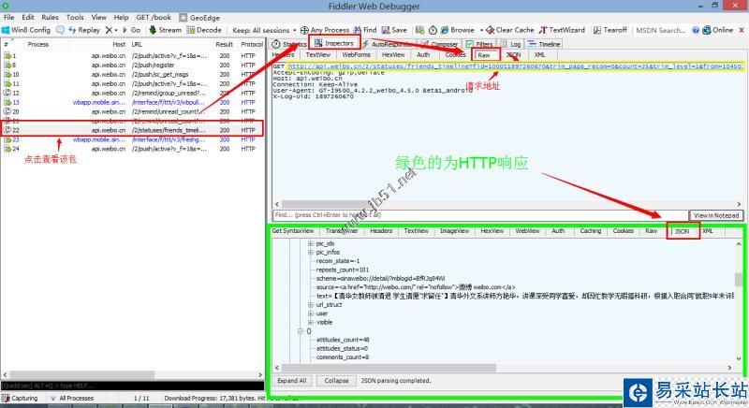
Task: Launch browser with the Browse button
Action: coord(458,30)
